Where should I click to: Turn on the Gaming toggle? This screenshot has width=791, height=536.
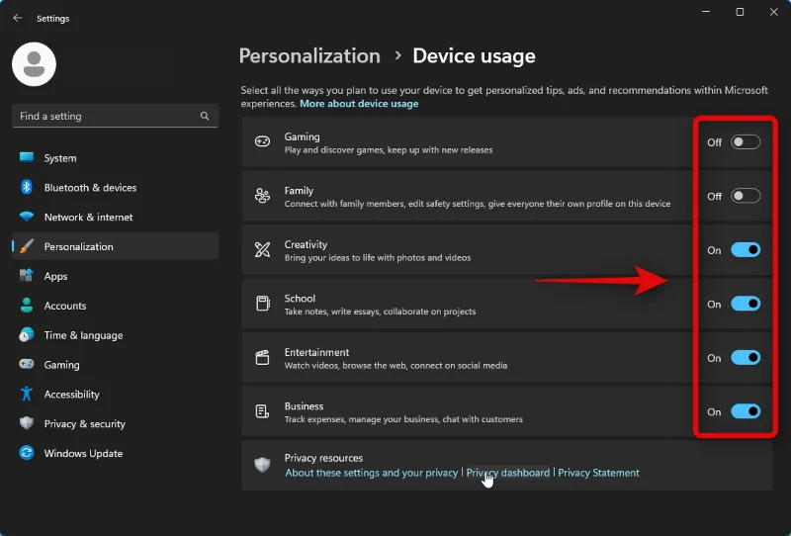click(x=746, y=142)
